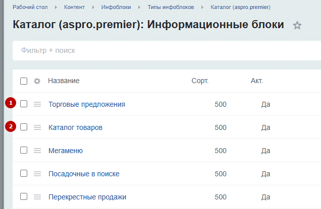Viewport: 321px width, 209px height.
Task: Go to Рабочий стол breadcrumb
Action: pos(30,7)
